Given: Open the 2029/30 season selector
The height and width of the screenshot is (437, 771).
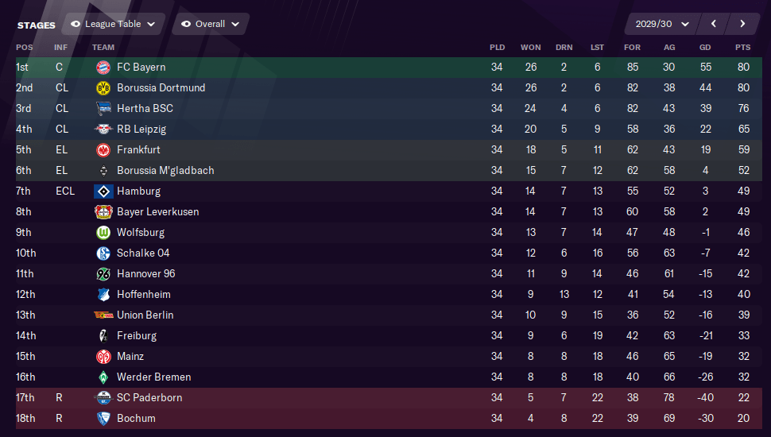Looking at the screenshot, I should [662, 24].
